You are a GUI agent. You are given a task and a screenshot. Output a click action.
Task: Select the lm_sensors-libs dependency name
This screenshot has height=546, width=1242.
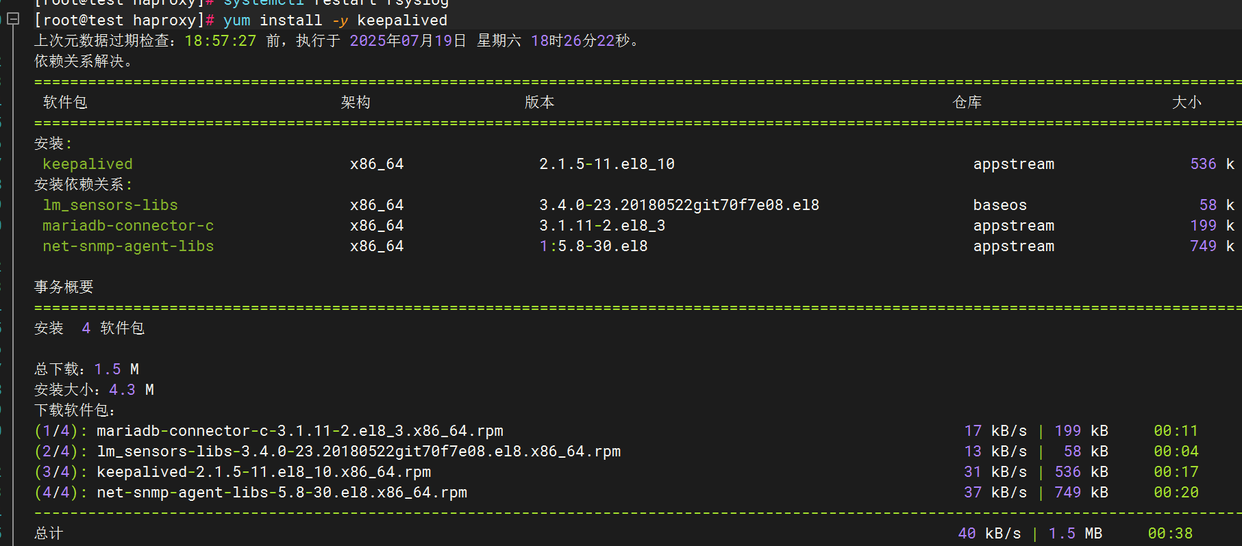click(x=110, y=205)
